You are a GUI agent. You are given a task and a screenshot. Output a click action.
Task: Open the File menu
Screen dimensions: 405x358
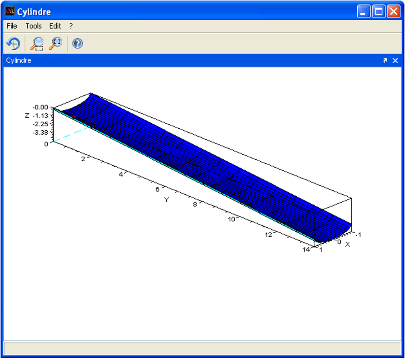[12, 26]
